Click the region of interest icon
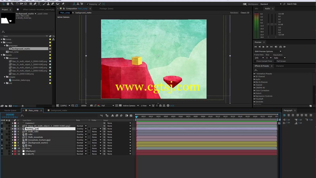The image size is (316, 178). [x=117, y=105]
